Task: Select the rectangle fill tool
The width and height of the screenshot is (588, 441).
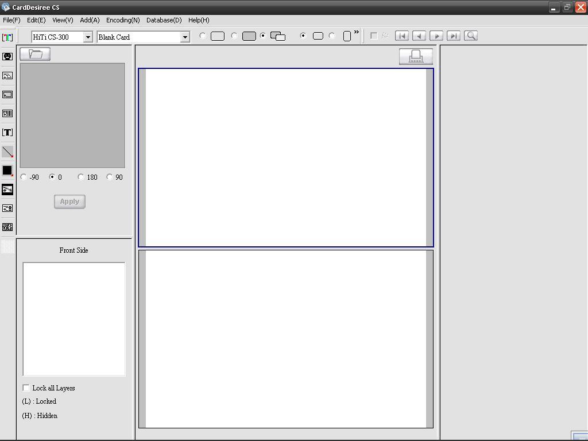Action: coord(7,171)
